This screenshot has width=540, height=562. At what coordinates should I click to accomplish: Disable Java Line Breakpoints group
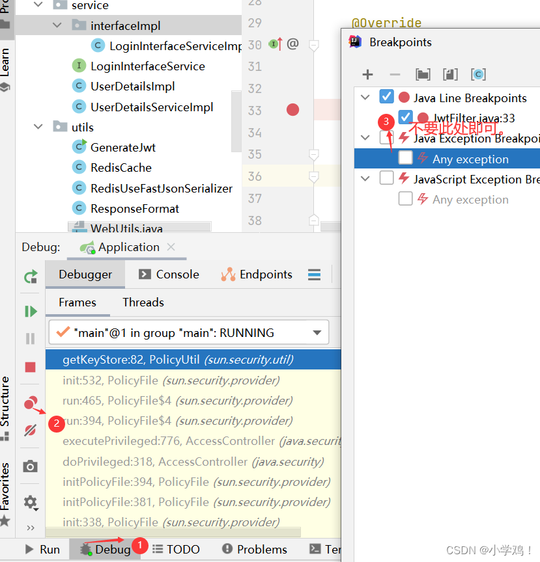tap(386, 96)
